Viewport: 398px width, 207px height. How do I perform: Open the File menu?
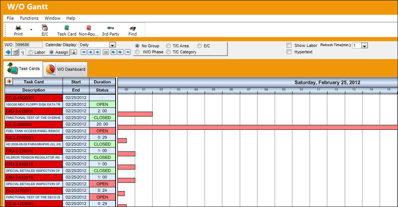click(x=10, y=18)
